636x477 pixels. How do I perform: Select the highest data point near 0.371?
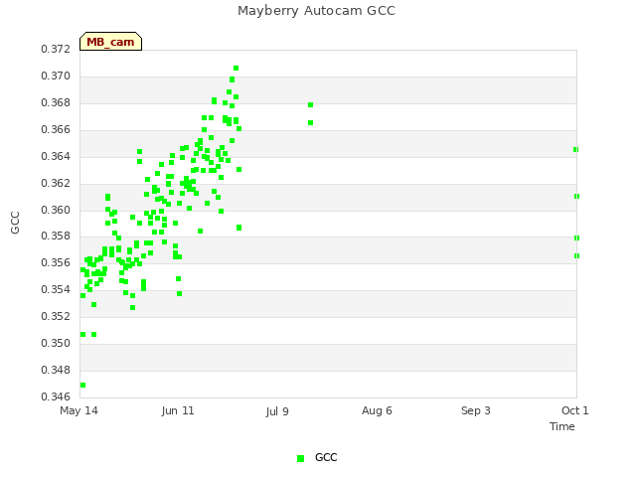coord(237,69)
